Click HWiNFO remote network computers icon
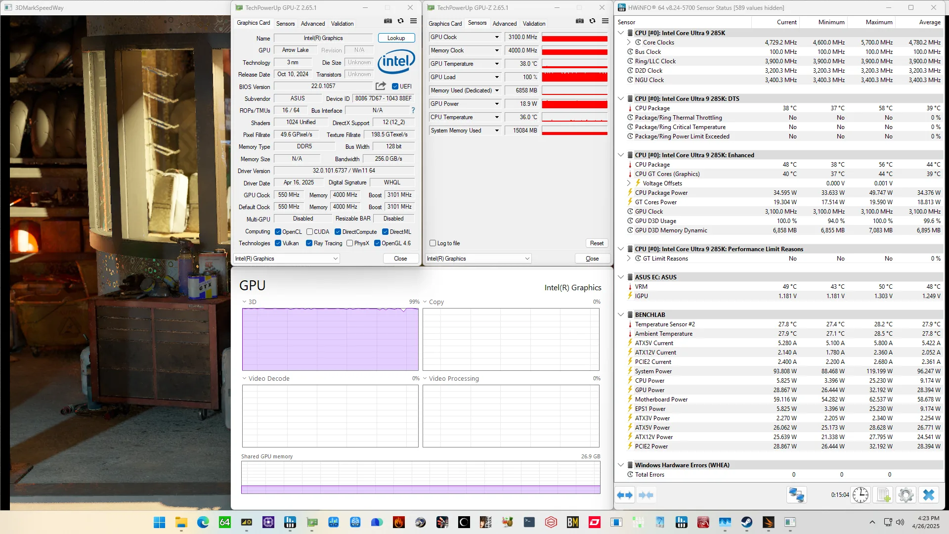 [x=796, y=495]
